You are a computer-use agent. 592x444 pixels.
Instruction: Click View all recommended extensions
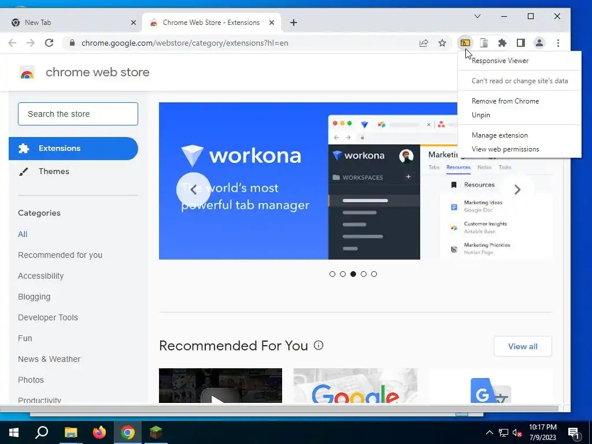point(523,346)
